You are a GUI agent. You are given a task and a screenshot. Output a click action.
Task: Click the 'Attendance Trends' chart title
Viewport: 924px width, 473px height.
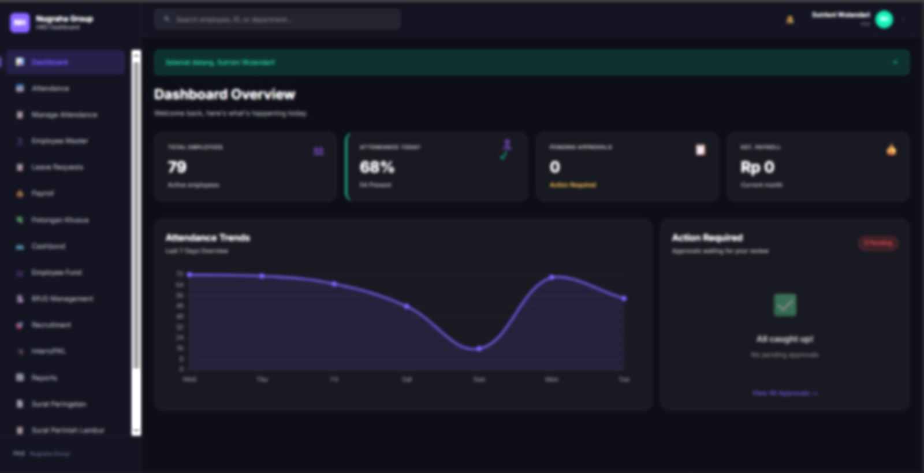tap(208, 237)
